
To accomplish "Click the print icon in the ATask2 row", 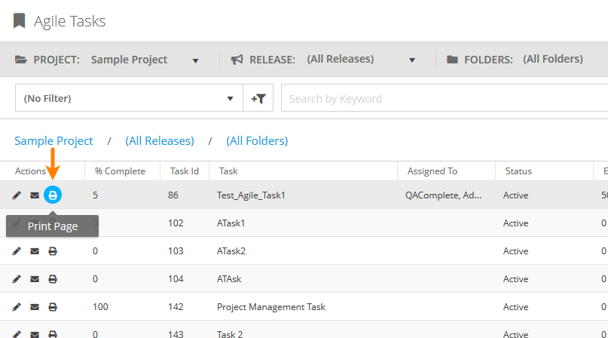I will (x=53, y=251).
